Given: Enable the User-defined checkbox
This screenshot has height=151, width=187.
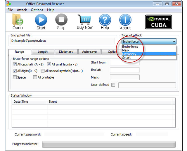Looking at the screenshot, I should [113, 85].
